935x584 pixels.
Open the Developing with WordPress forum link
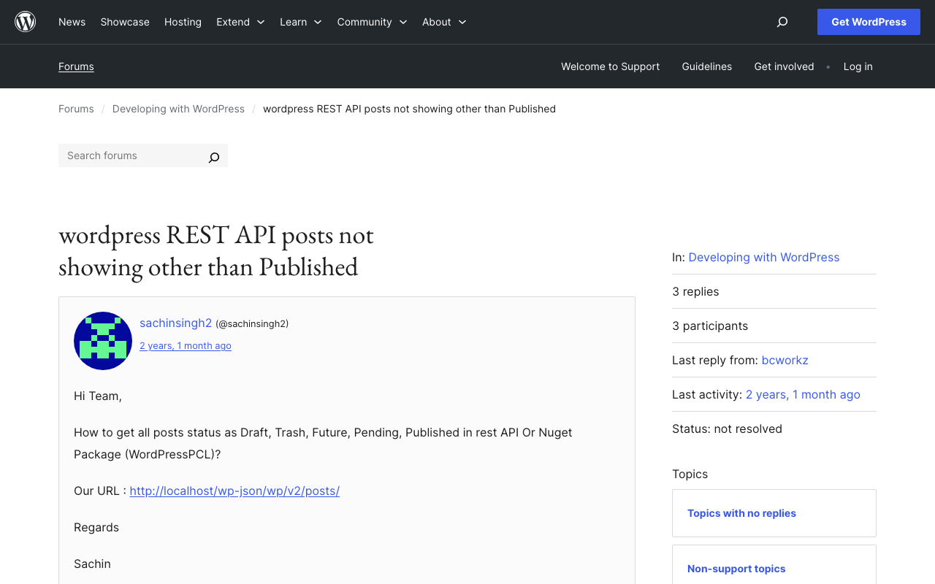coord(763,257)
